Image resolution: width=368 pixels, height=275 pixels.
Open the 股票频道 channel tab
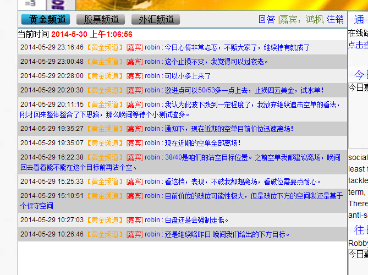point(101,19)
